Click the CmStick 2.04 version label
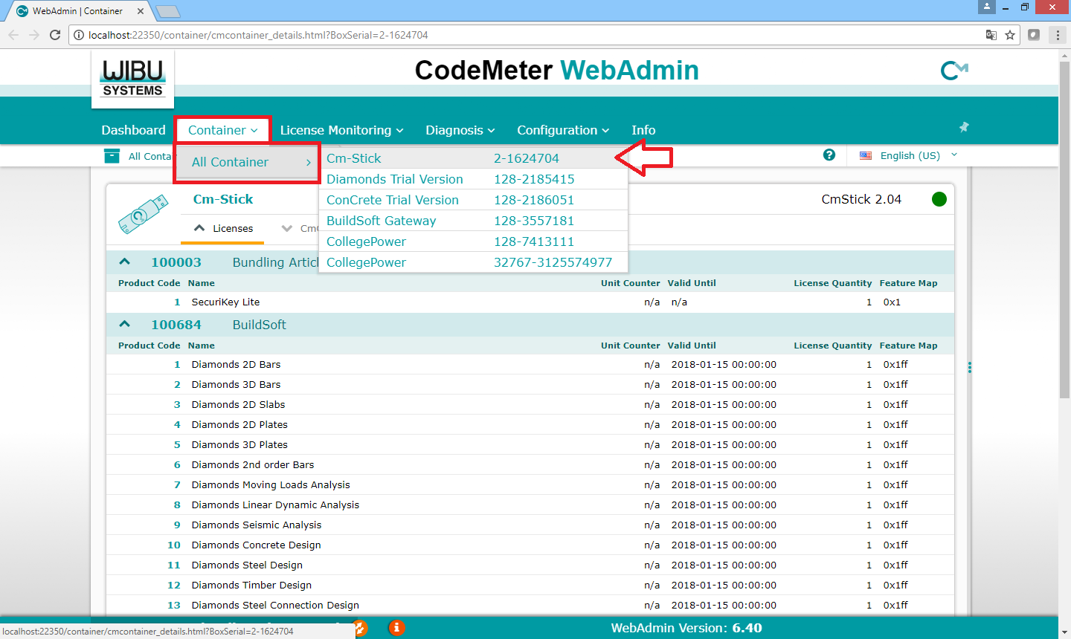Screen dimensions: 1071x639 [x=861, y=199]
